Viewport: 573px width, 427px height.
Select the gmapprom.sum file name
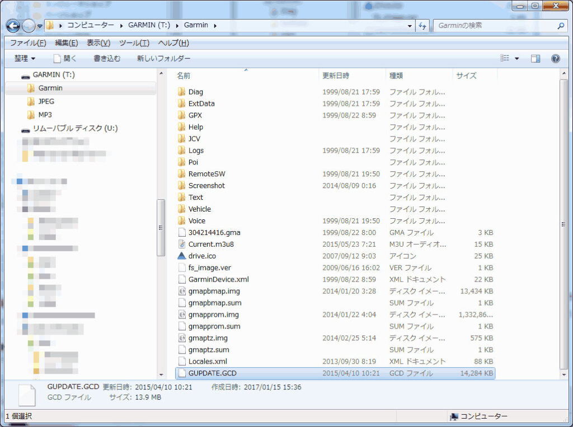214,326
